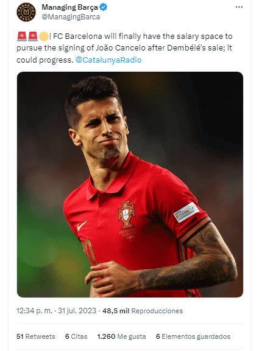View the 48,5 mil Reproducciones count

coord(143,311)
